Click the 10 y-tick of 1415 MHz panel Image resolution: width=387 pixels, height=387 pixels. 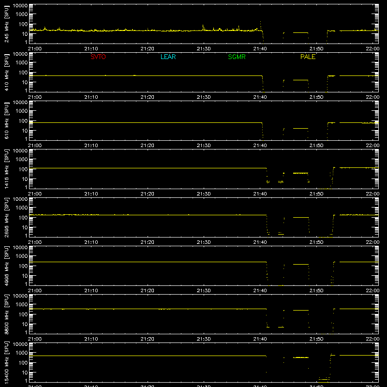pyautogui.click(x=25, y=179)
